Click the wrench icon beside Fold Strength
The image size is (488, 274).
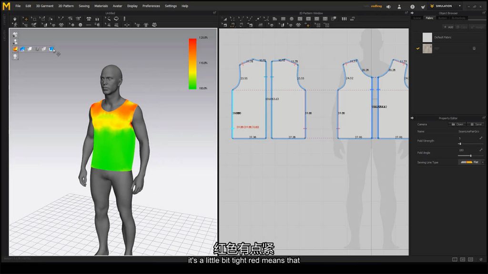(x=481, y=138)
